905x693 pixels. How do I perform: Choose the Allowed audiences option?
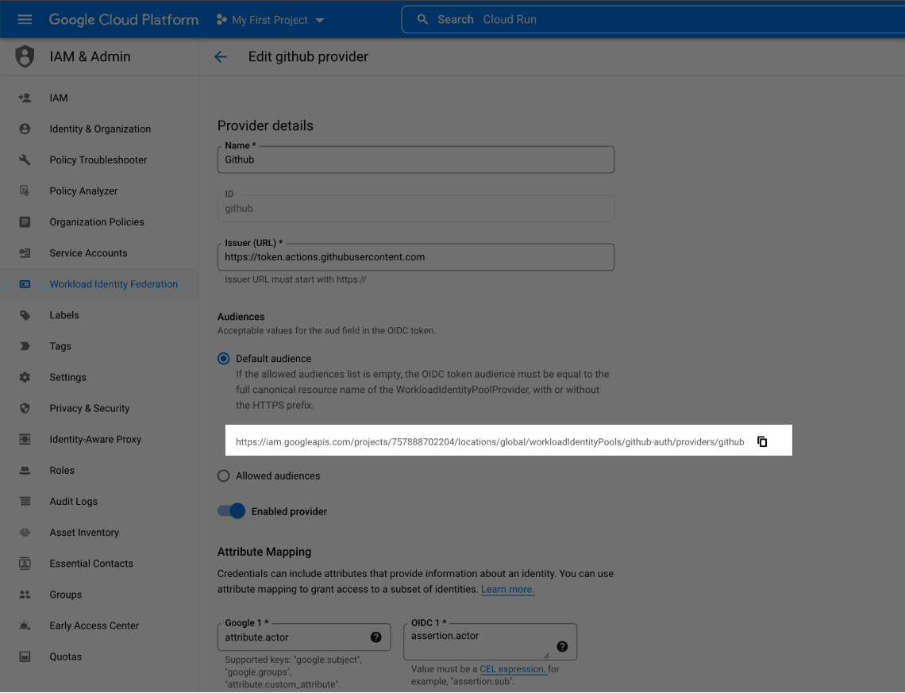[x=223, y=475]
